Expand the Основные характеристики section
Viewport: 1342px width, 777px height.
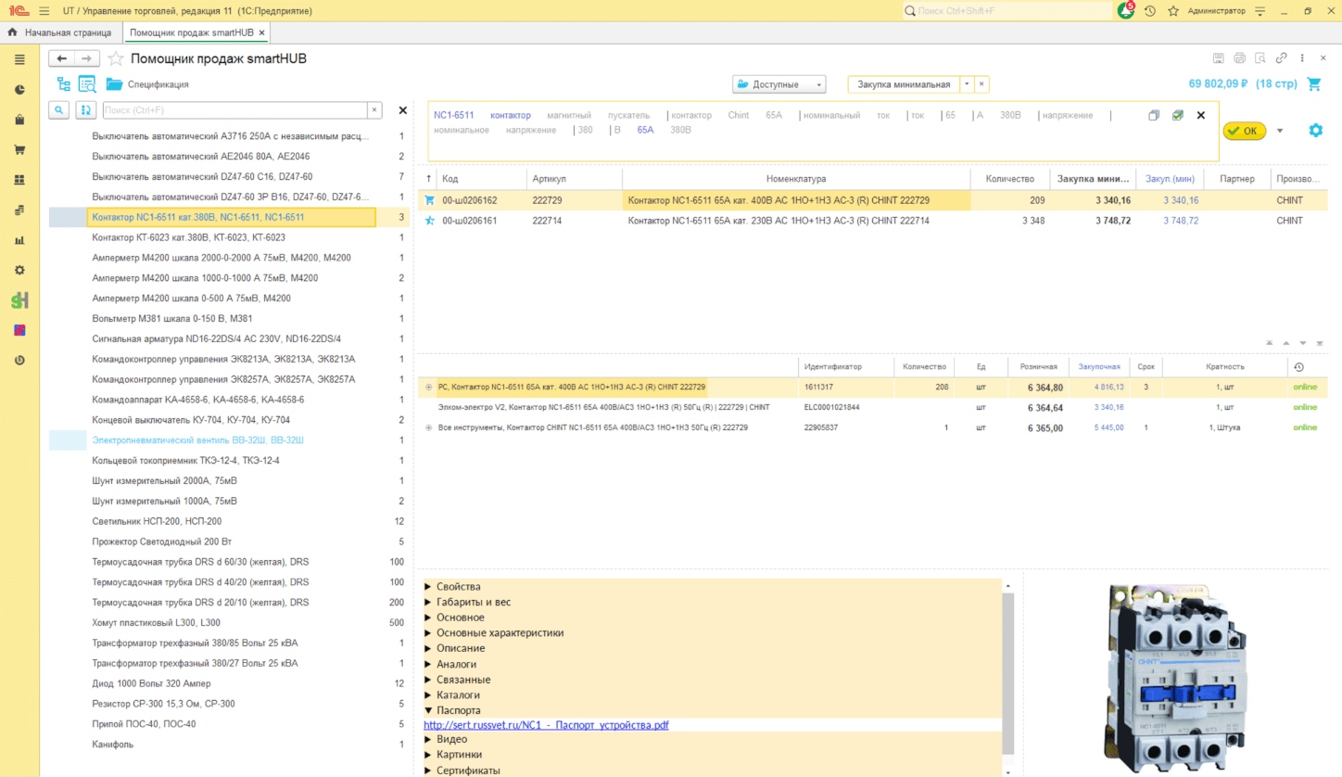[499, 633]
